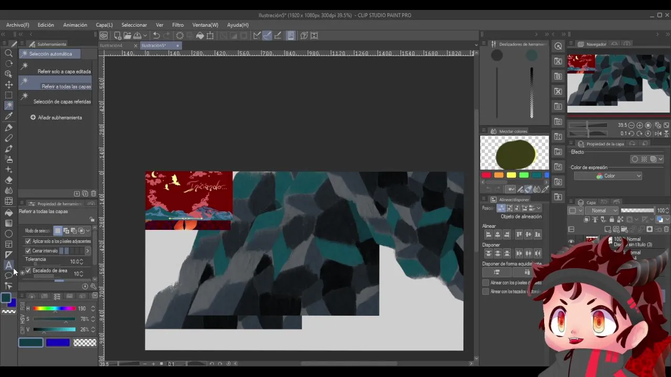Open the Edición menu
This screenshot has height=377, width=671.
(46, 25)
